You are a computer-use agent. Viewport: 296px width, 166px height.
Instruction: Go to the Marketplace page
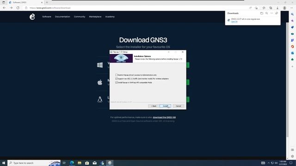coord(95,17)
